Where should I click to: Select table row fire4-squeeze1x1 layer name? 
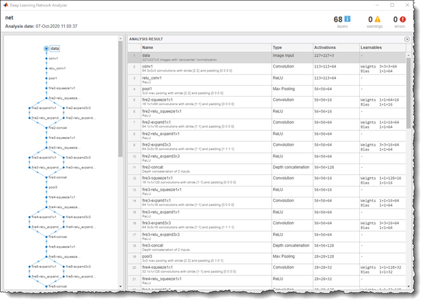157,267
